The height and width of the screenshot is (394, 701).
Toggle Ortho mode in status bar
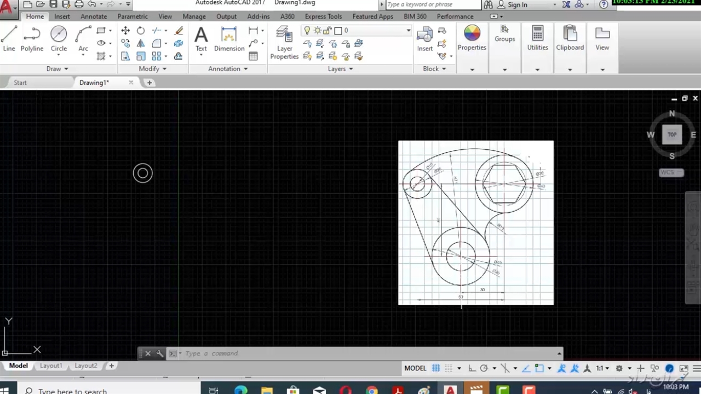tap(472, 368)
